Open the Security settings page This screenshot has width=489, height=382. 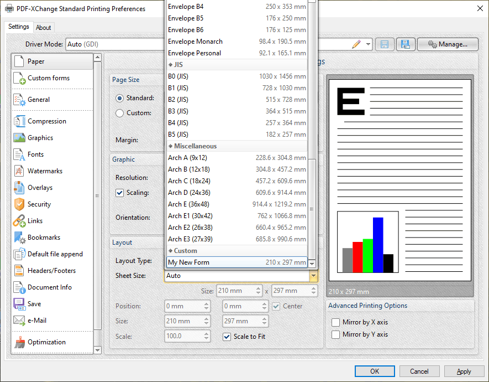39,204
